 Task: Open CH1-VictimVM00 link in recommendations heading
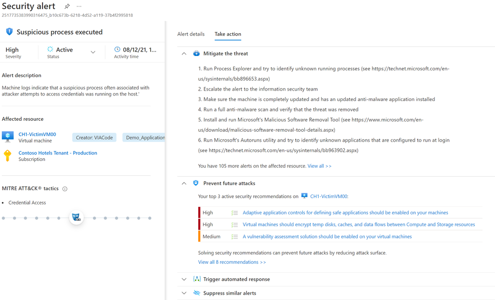coord(330,196)
